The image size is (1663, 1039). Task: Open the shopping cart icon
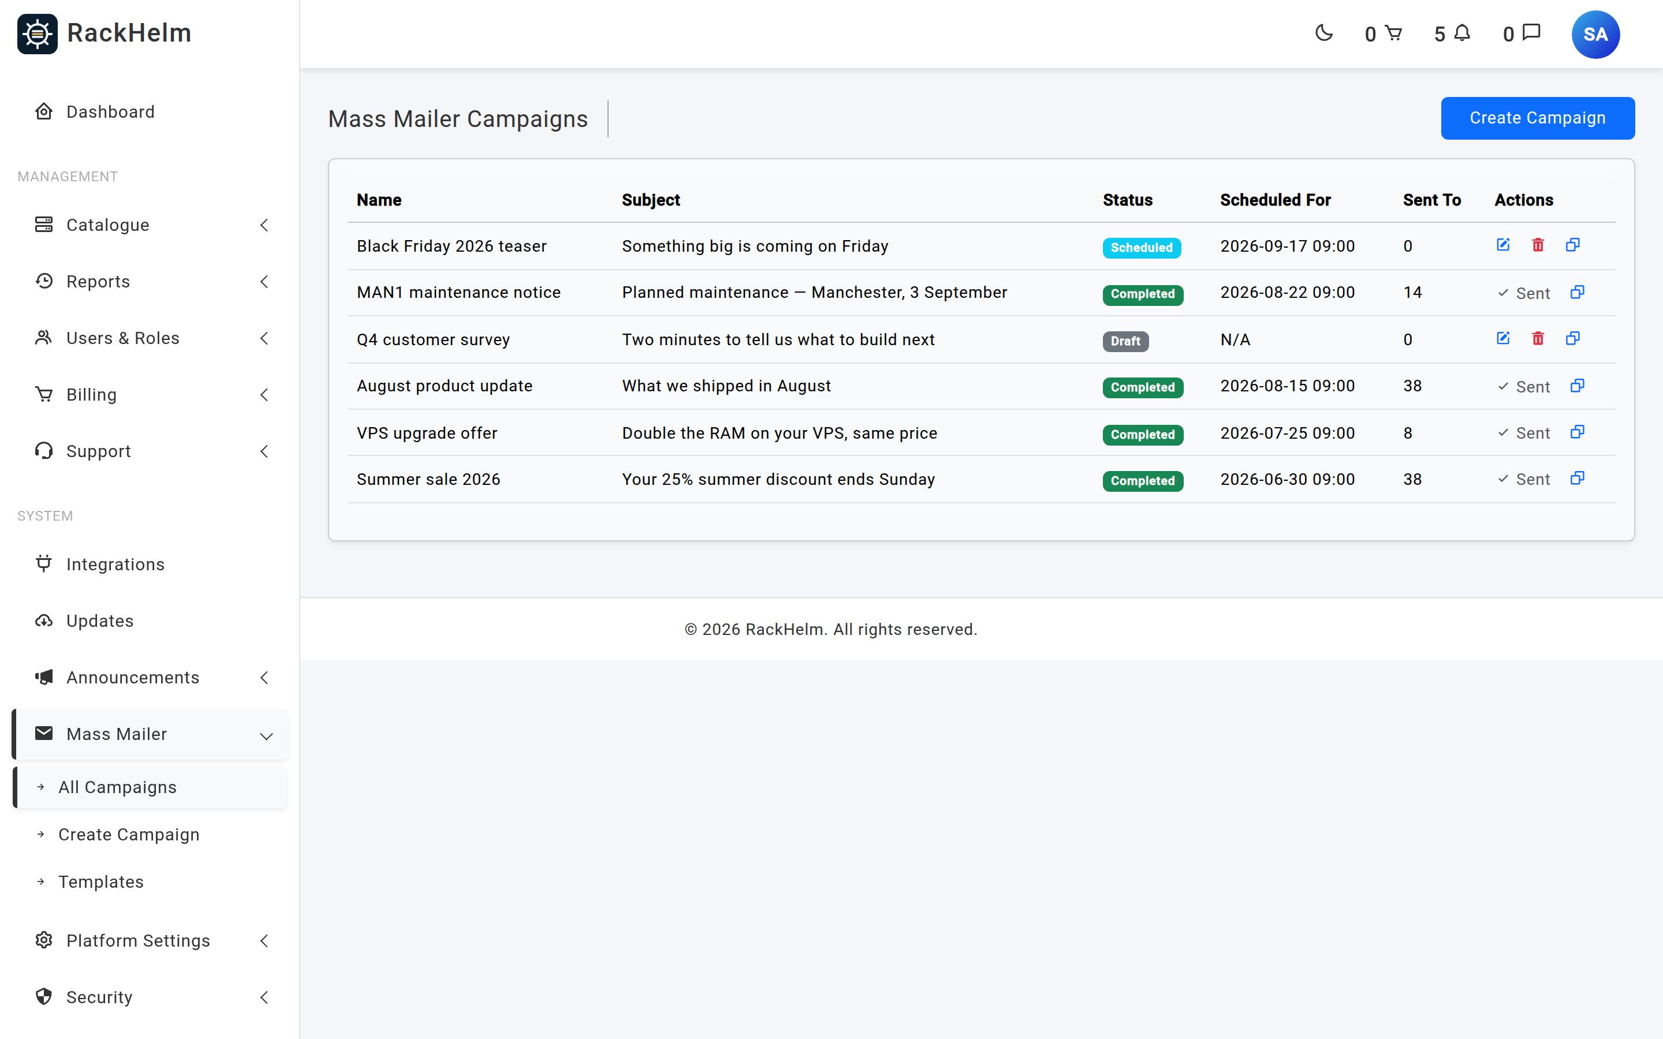coord(1393,33)
